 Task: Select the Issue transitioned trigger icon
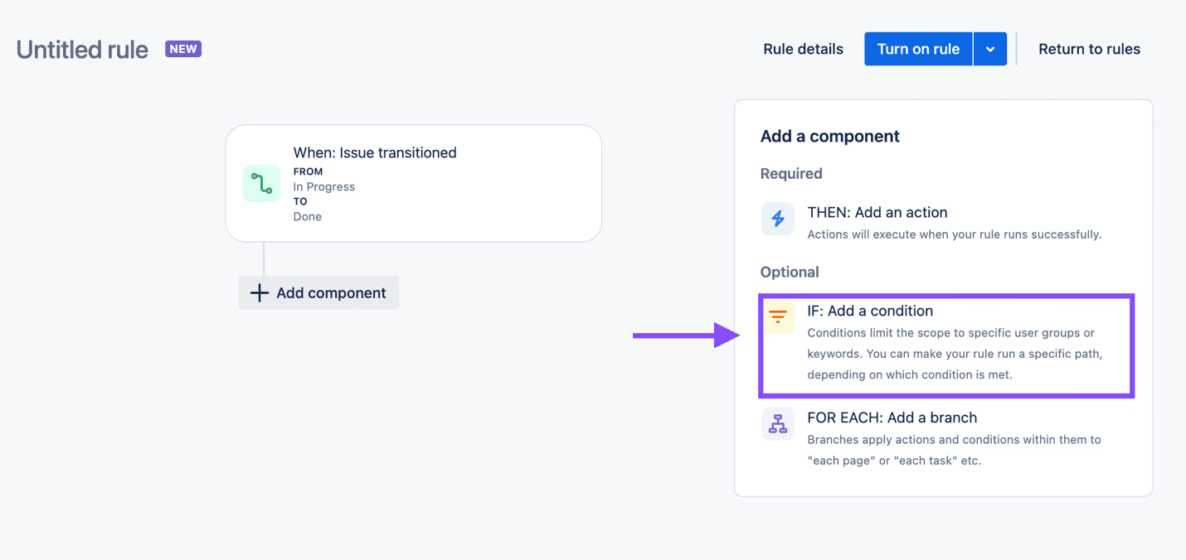click(x=261, y=183)
